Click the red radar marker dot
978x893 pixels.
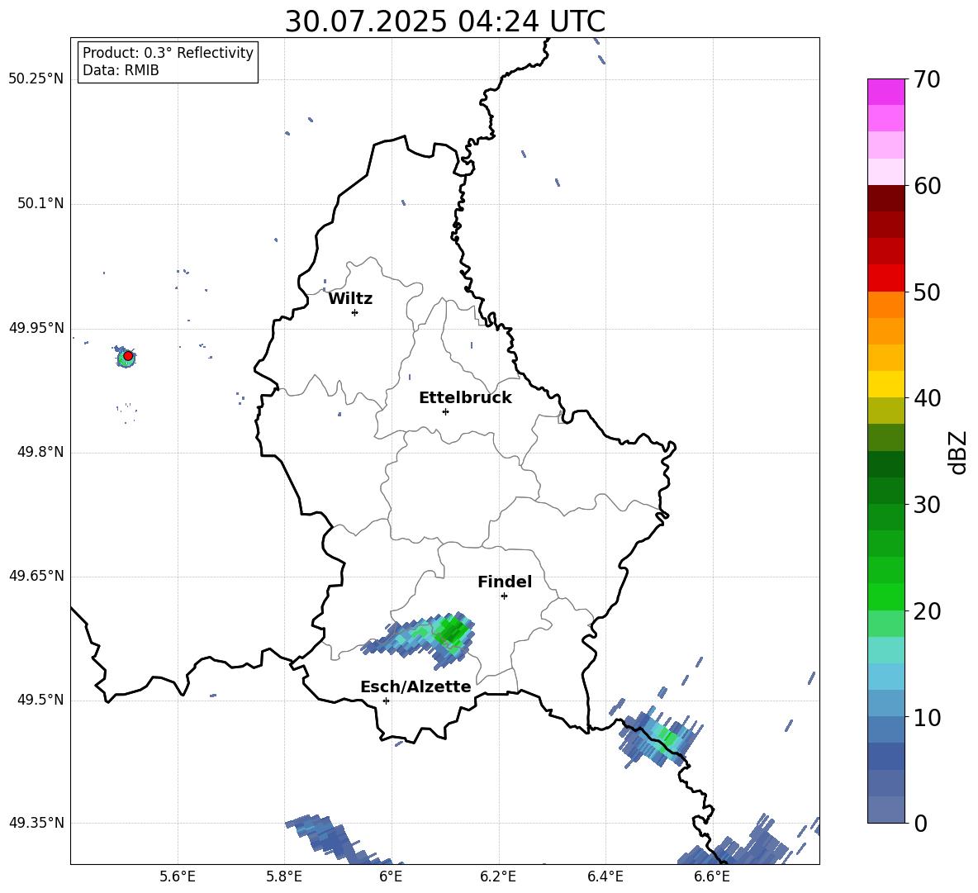point(128,355)
